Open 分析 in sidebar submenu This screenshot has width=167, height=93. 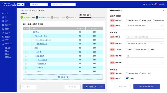pyautogui.click(x=7, y=53)
